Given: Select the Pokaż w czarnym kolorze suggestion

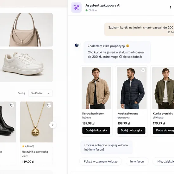Looking at the screenshot, I should pyautogui.click(x=101, y=161).
